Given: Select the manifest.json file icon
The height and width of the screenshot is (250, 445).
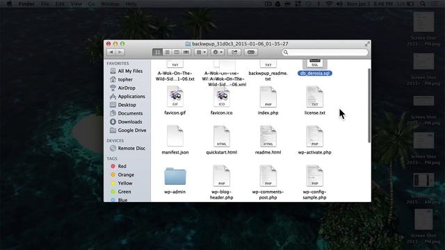Looking at the screenshot, I should tap(175, 136).
